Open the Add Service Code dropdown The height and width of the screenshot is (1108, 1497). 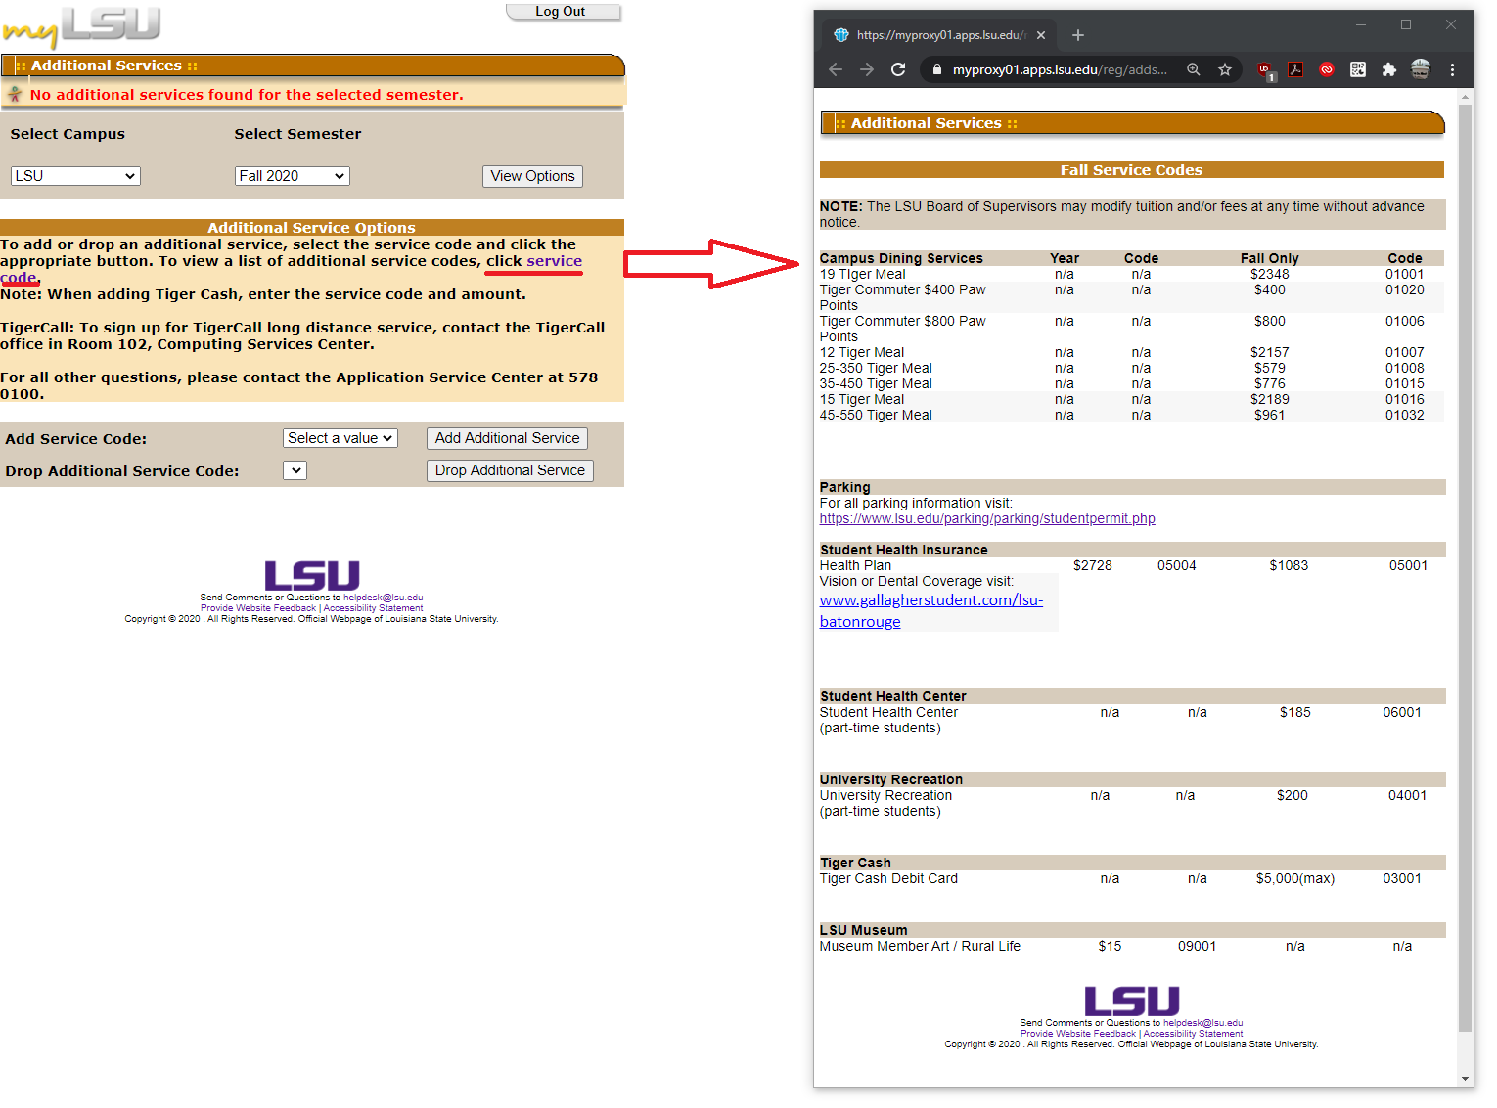[340, 438]
